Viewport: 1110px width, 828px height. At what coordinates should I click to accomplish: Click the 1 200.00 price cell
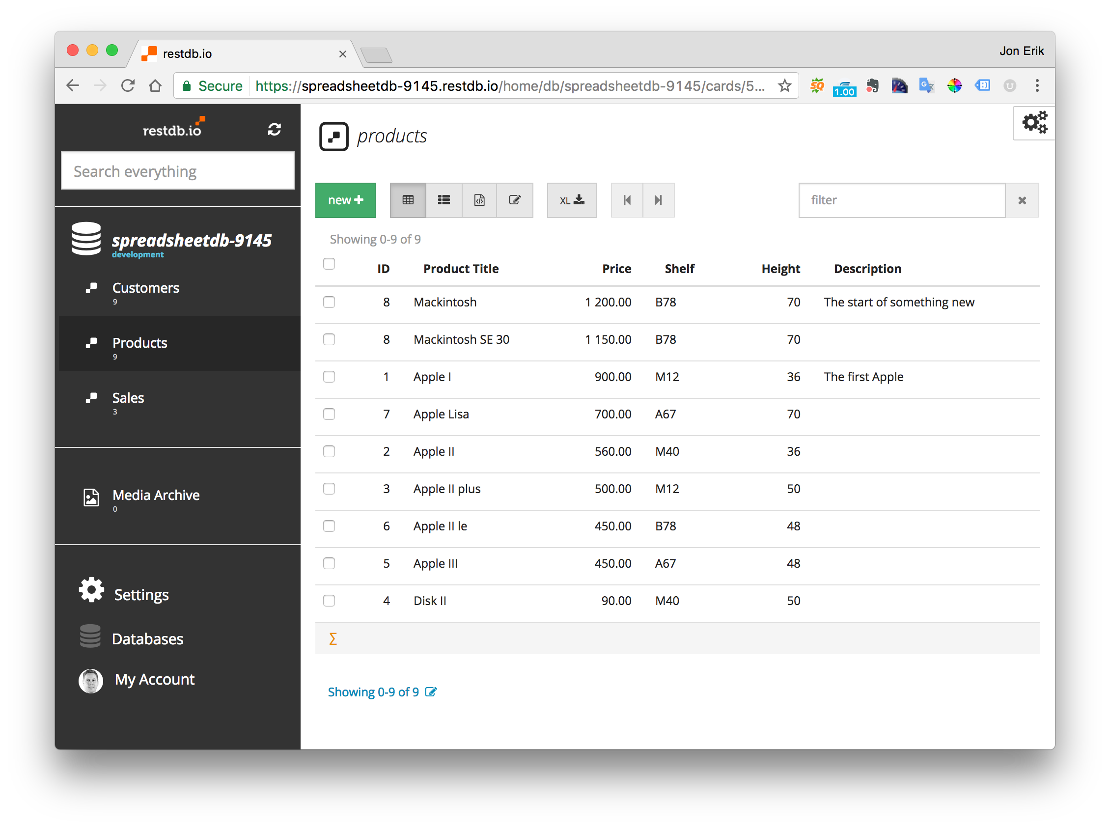point(608,302)
